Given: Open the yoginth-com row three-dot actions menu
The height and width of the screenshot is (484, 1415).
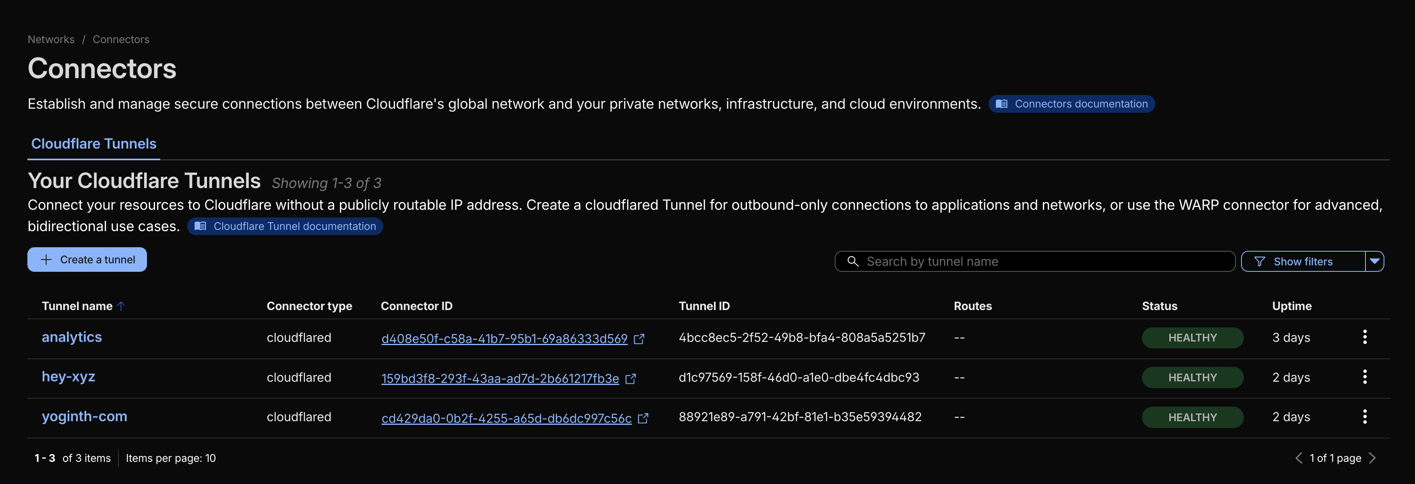Looking at the screenshot, I should pos(1364,417).
